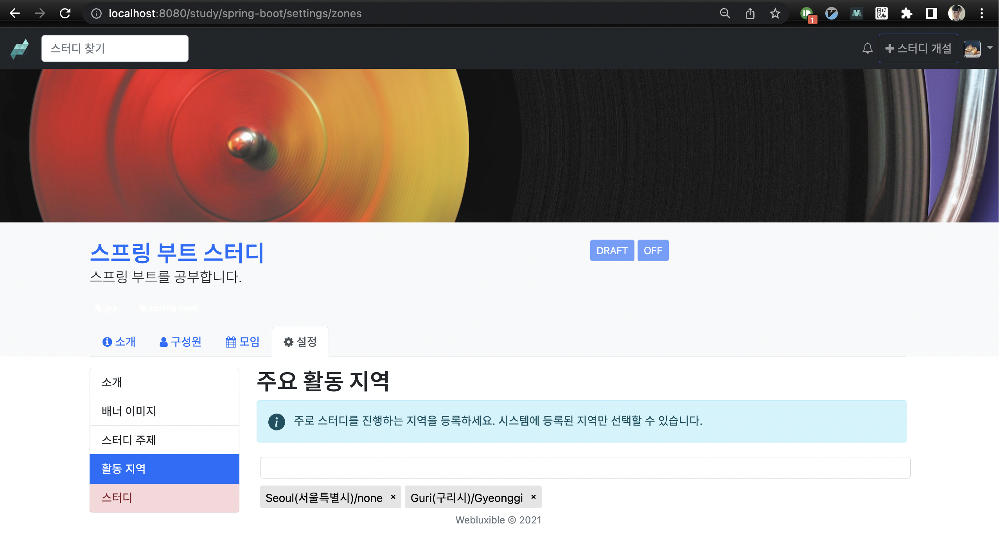Open Chrome three-dot menu
Viewport: 999px width, 534px height.
pos(981,14)
